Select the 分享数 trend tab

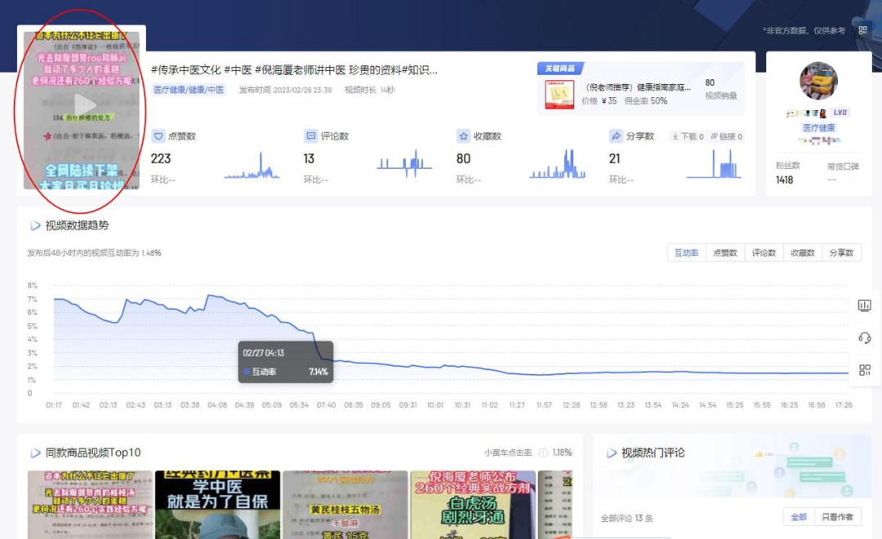point(841,253)
